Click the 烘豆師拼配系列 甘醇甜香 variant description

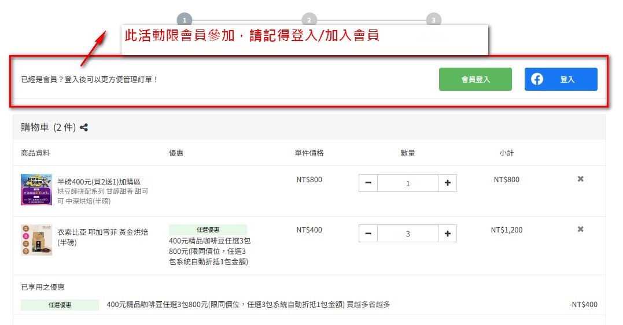coord(102,196)
